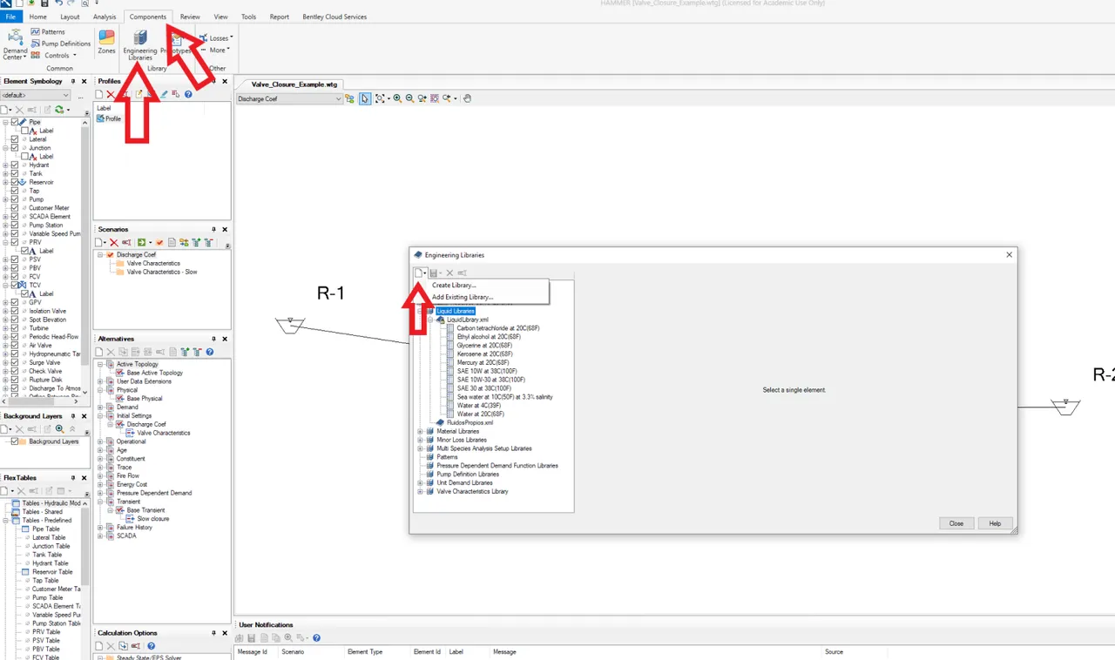1115x660 pixels.
Task: Select Water at 20C(68F) liquid entry
Action: tap(480, 414)
